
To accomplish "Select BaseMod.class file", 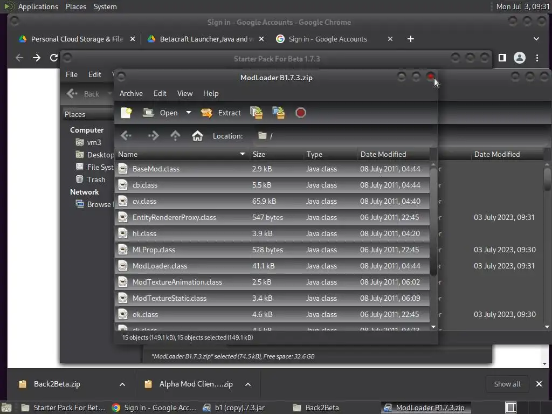I will [x=272, y=169].
